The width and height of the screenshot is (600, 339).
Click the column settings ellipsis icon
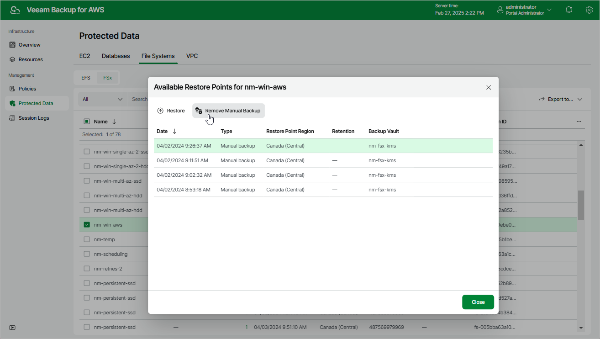tap(579, 121)
